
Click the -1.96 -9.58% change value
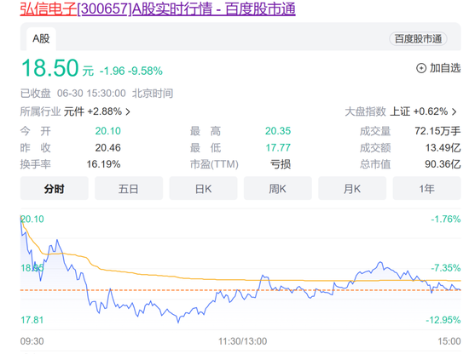[131, 71]
